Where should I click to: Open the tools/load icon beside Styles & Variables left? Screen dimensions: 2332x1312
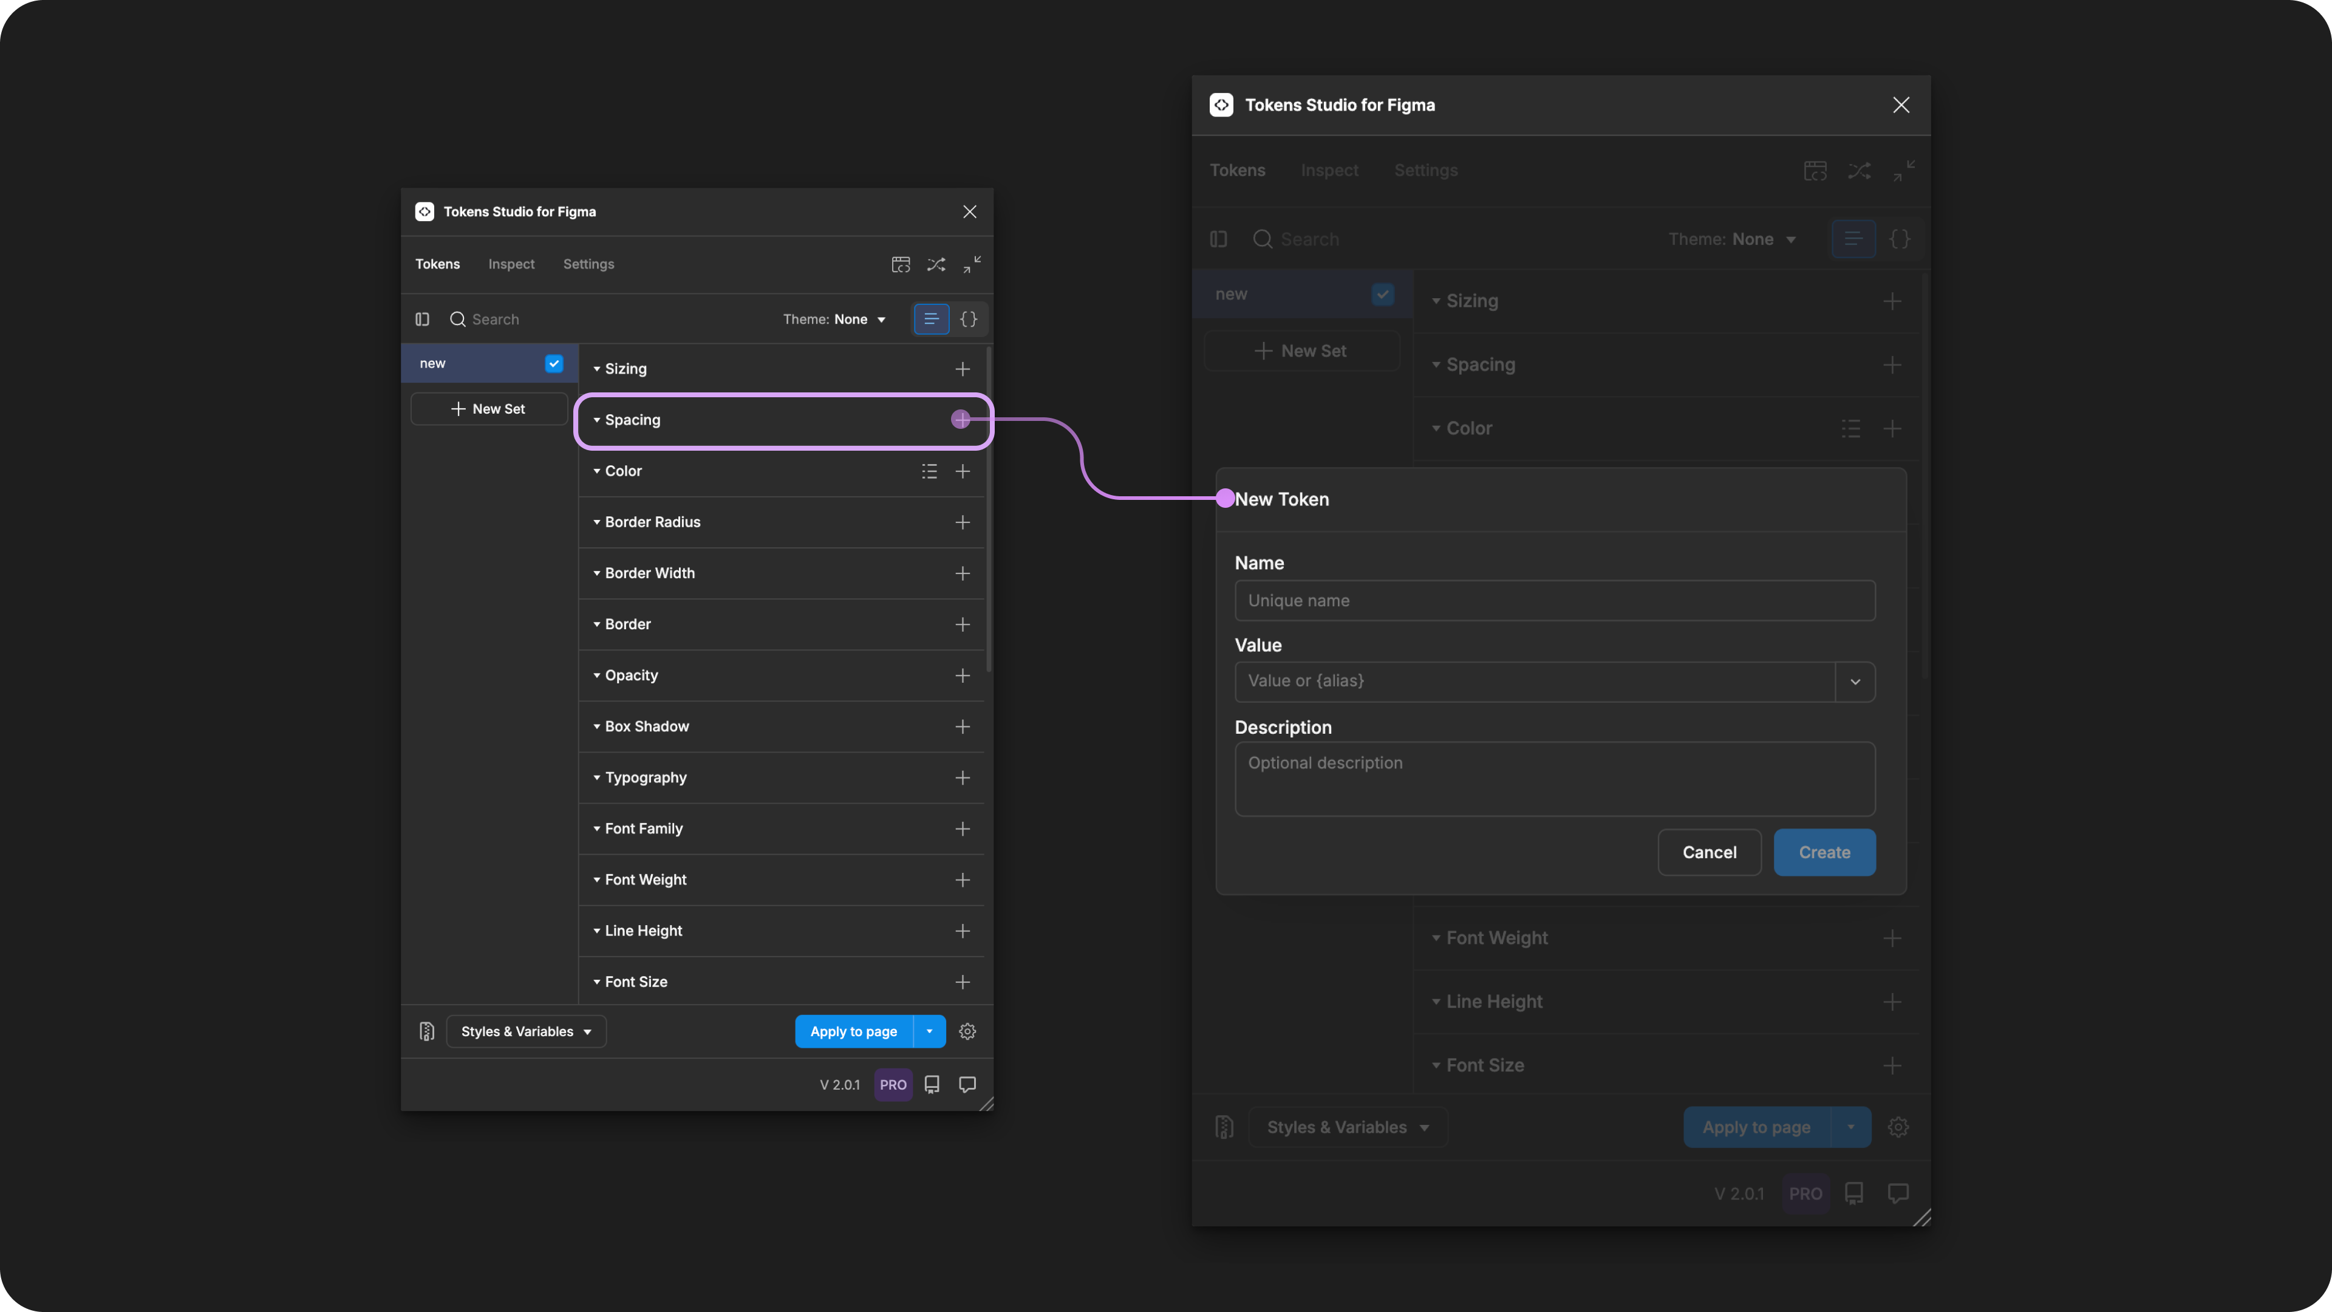point(426,1031)
